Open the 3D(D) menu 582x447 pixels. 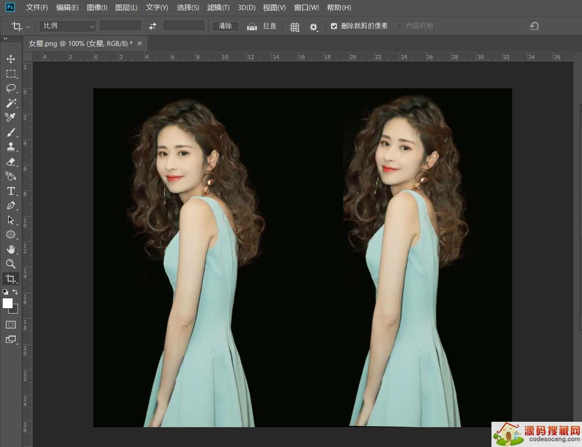(246, 8)
